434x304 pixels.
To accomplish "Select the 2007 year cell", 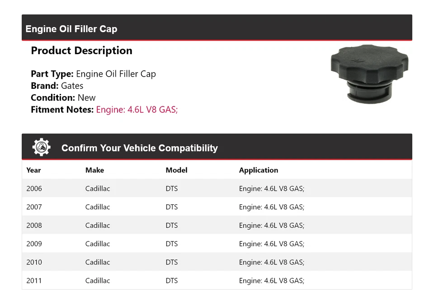I will pyautogui.click(x=34, y=207).
